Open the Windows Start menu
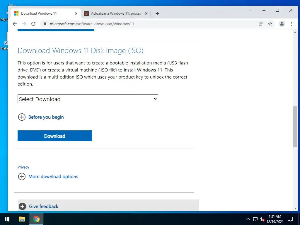Image resolution: width=300 pixels, height=225 pixels. coord(7,219)
